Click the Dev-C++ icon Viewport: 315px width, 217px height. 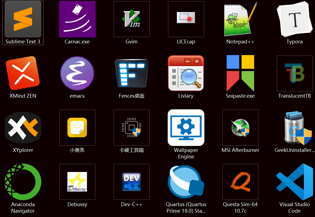[132, 182]
